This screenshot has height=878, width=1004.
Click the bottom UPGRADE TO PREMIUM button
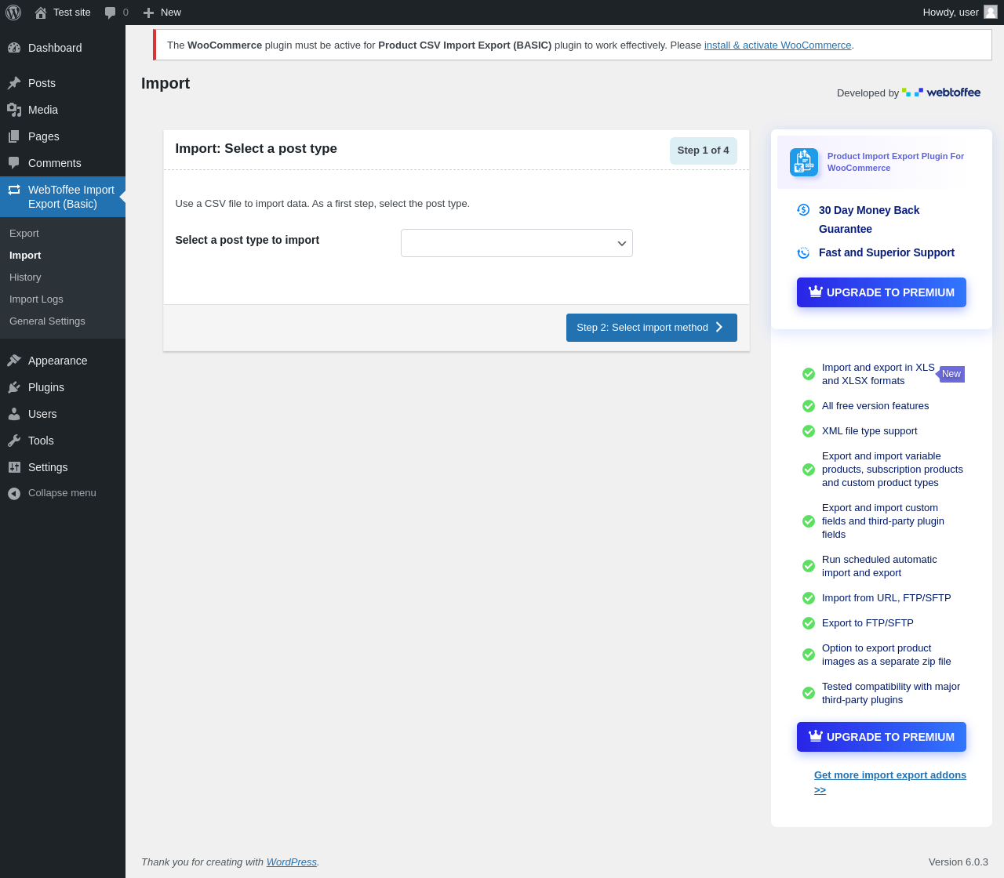[882, 737]
